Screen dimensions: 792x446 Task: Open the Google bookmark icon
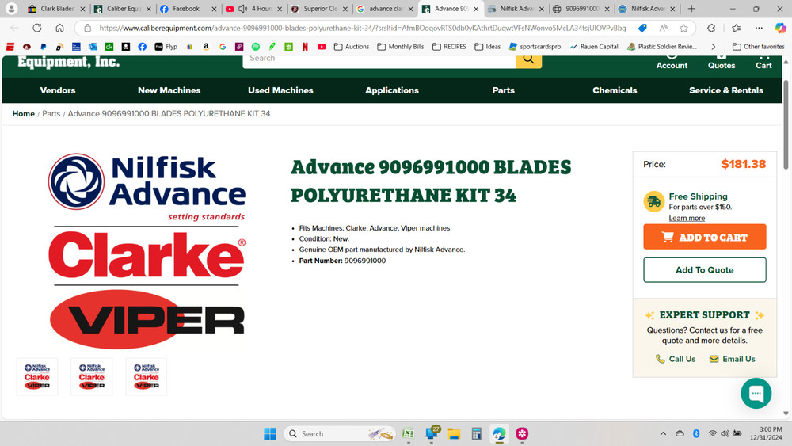coord(223,47)
